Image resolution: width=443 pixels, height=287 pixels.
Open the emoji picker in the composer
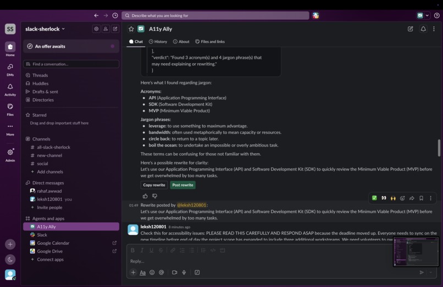(152, 272)
